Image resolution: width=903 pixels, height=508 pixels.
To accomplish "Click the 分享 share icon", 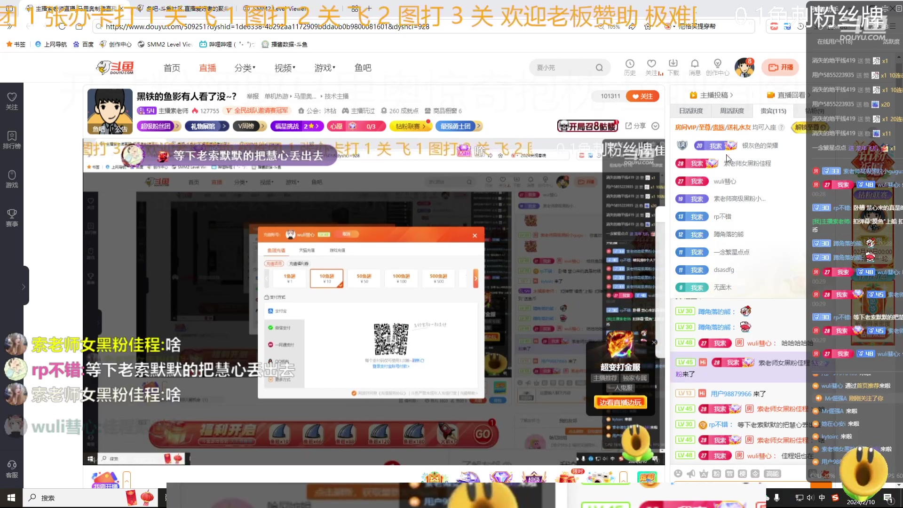I will tap(635, 126).
